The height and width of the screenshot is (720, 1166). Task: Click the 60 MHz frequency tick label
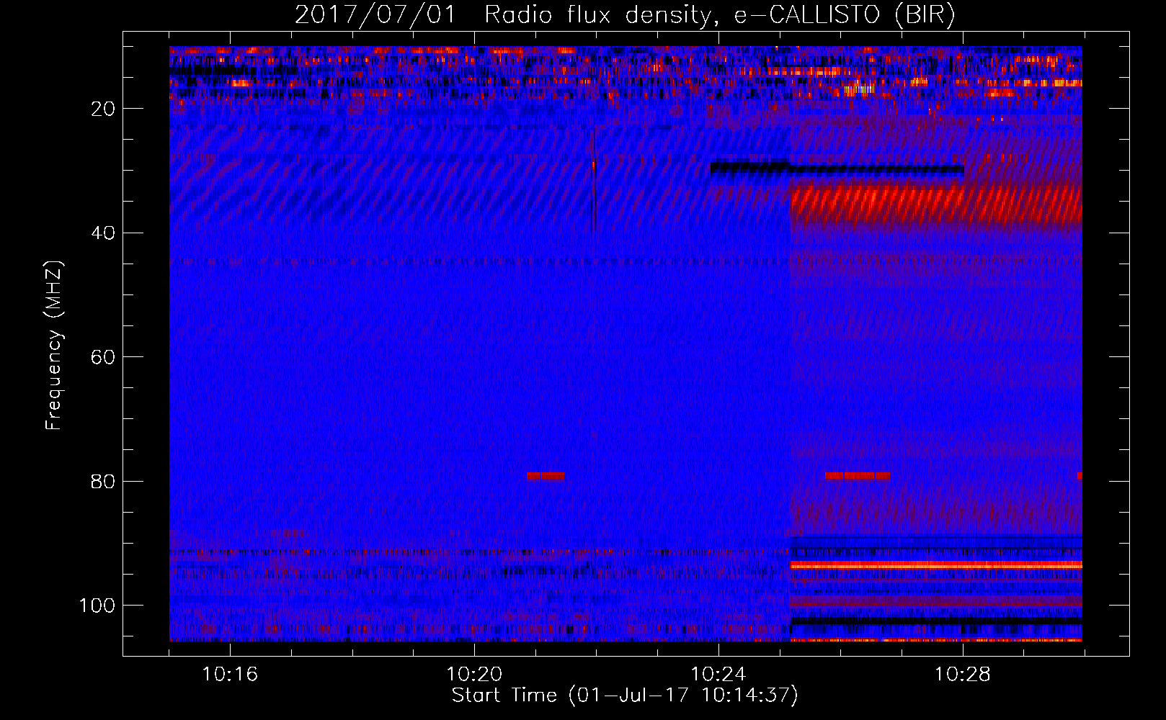click(x=104, y=357)
